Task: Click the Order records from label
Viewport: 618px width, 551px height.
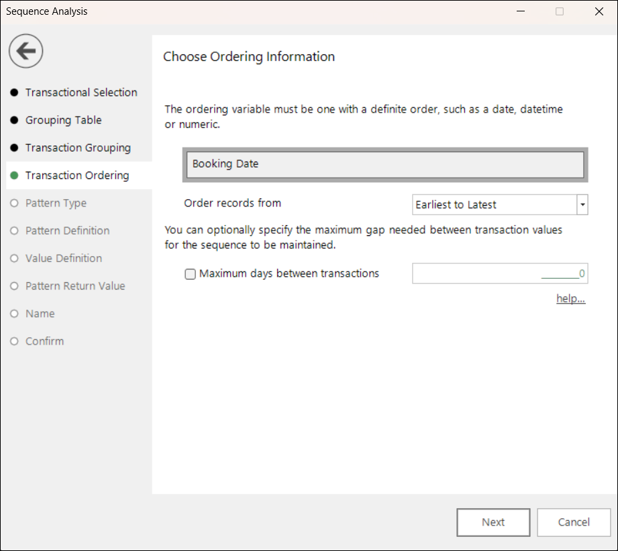Action: pos(233,203)
